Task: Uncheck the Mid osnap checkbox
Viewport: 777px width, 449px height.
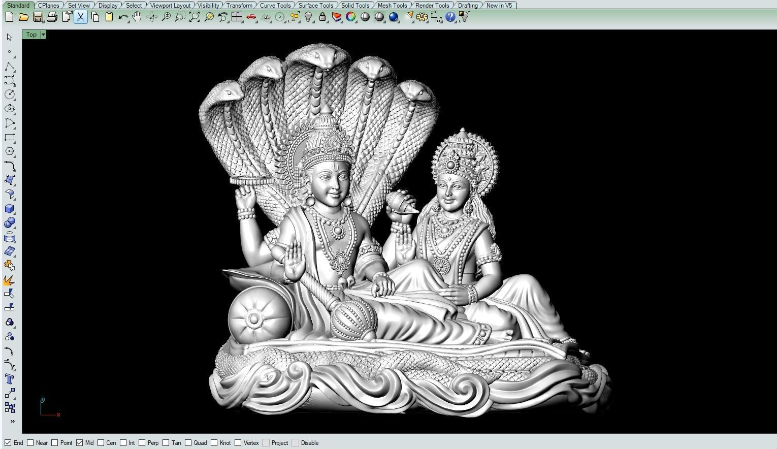Action: (79, 442)
